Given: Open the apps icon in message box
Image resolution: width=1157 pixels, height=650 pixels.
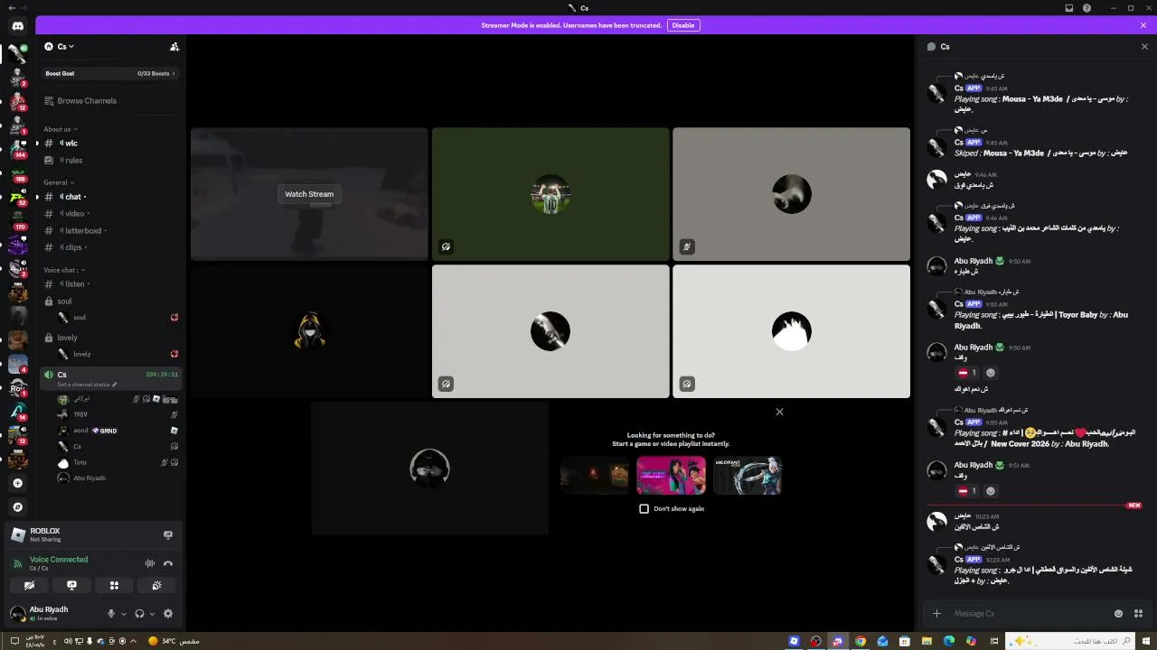Looking at the screenshot, I should (x=1139, y=614).
